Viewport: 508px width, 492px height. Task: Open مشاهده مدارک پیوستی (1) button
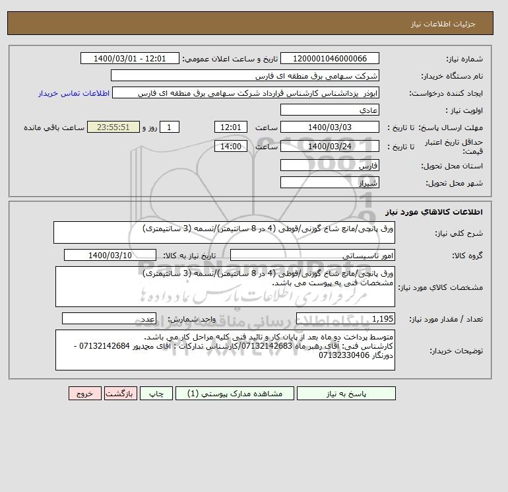coord(235,394)
